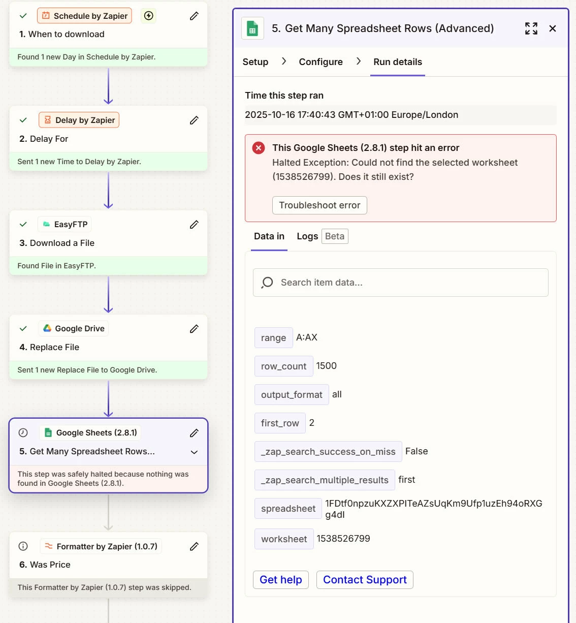Click the range value A:AX

[307, 337]
